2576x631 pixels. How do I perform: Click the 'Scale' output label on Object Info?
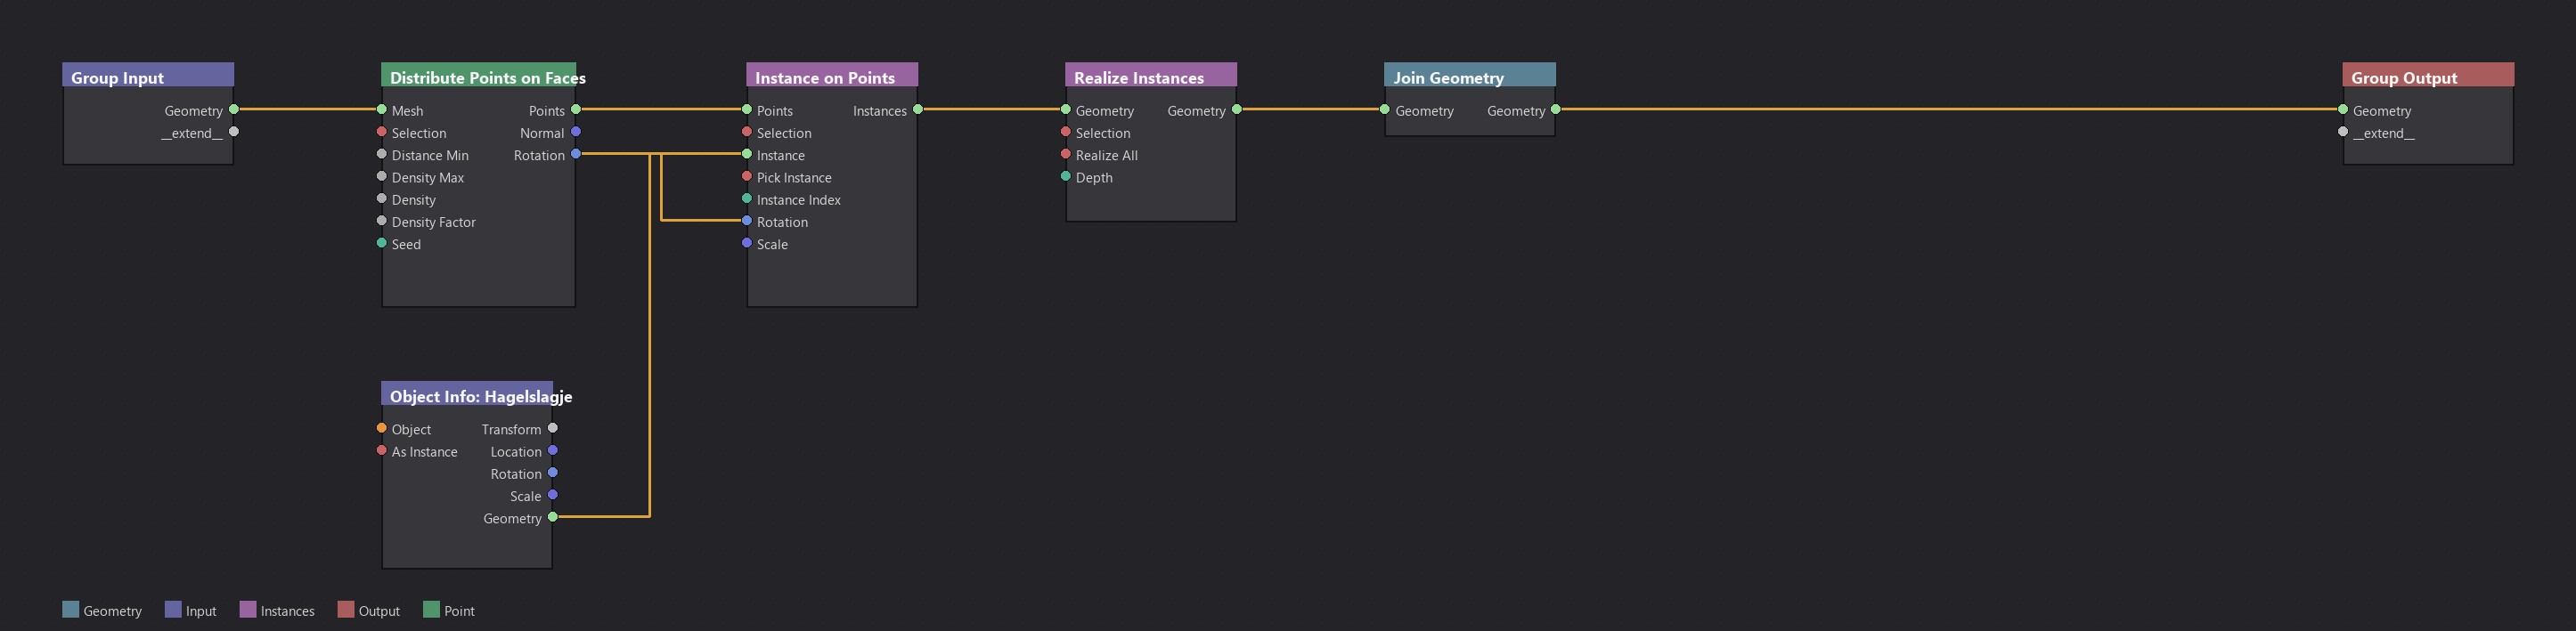pos(526,497)
